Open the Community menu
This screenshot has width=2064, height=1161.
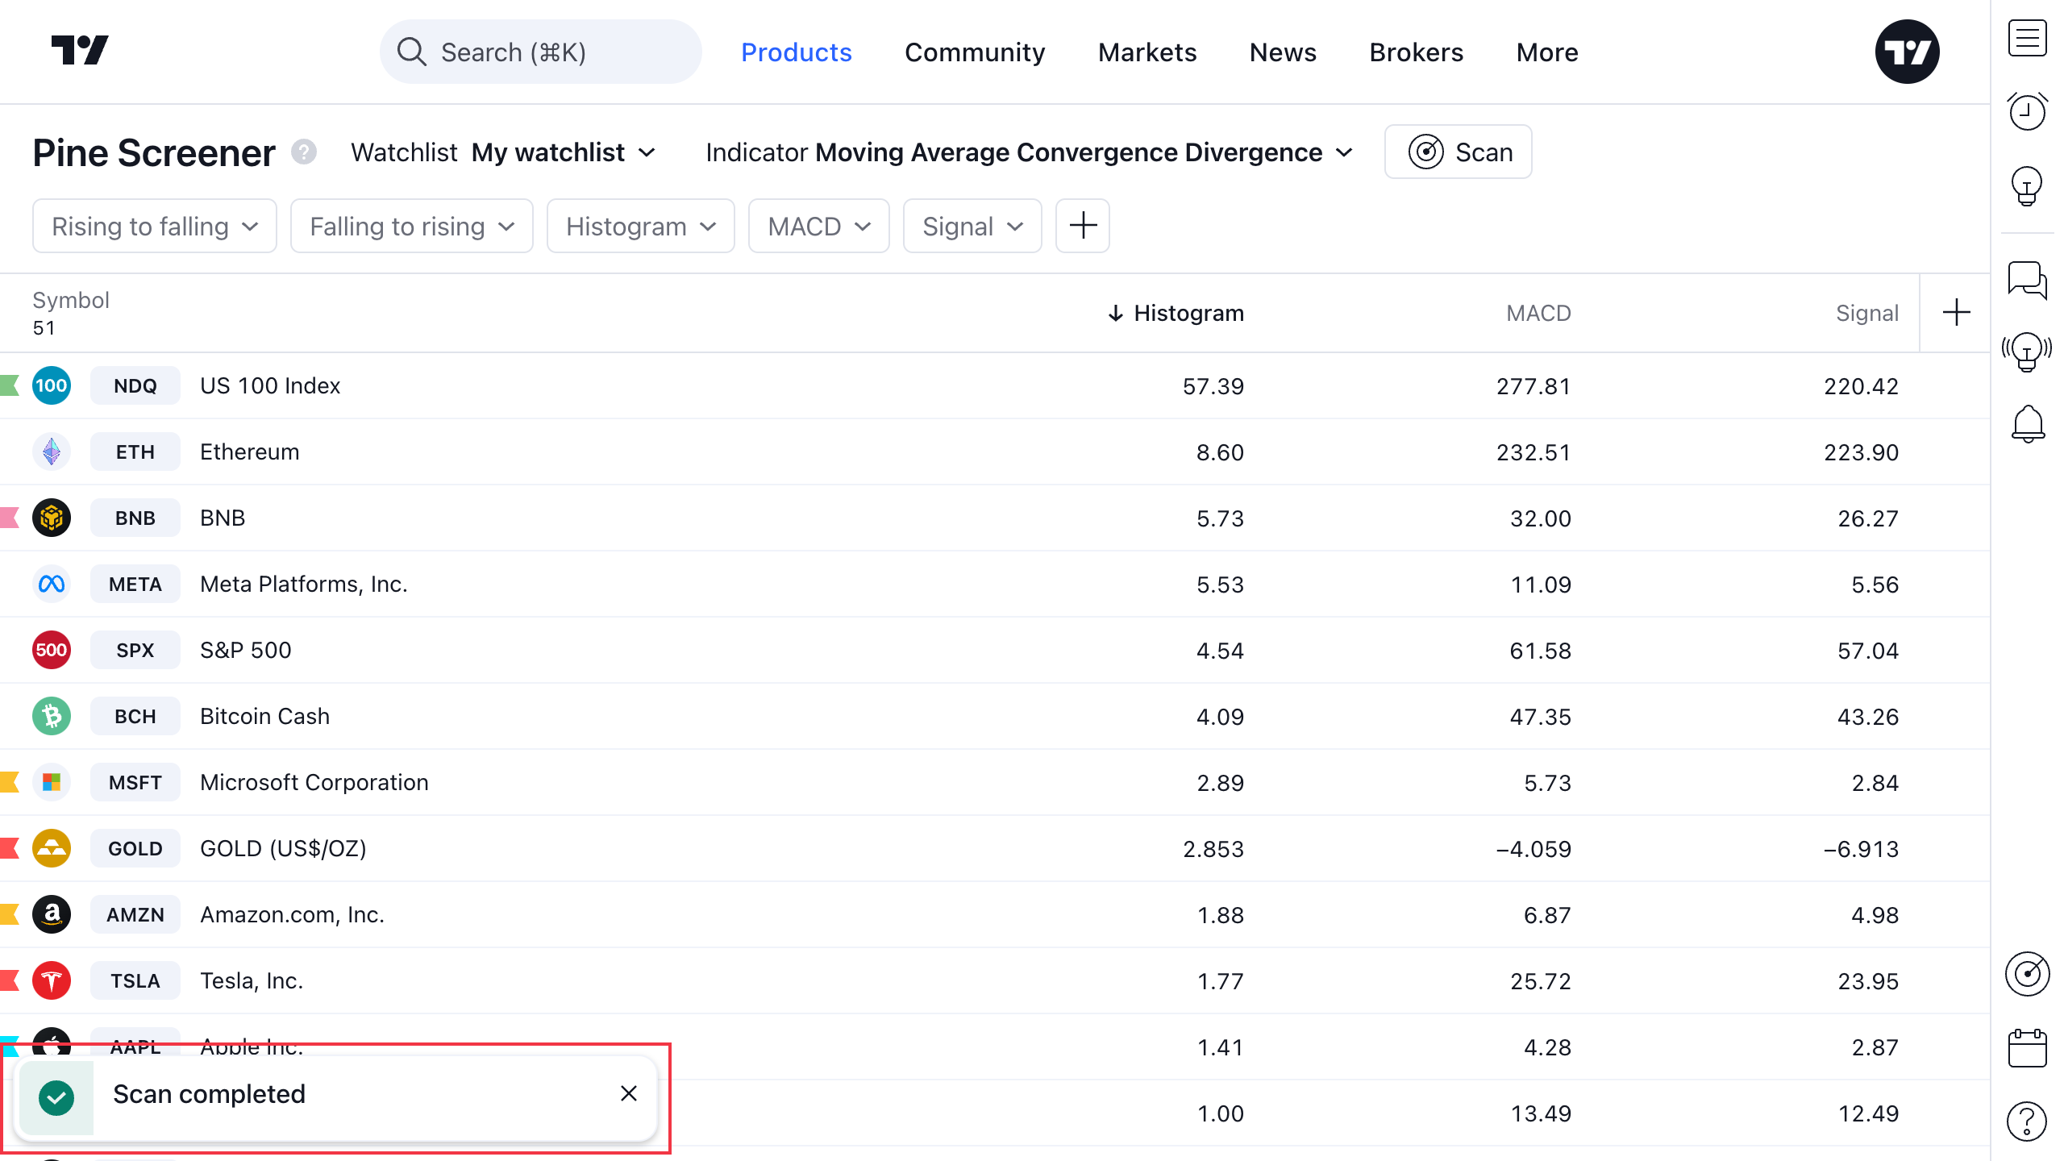click(x=974, y=52)
